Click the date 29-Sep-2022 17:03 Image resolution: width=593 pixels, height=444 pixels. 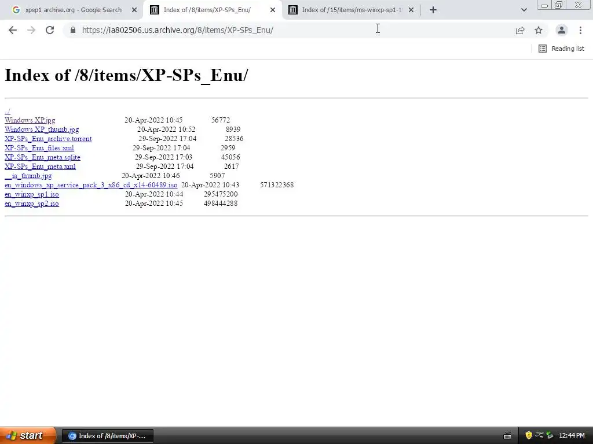coord(164,157)
